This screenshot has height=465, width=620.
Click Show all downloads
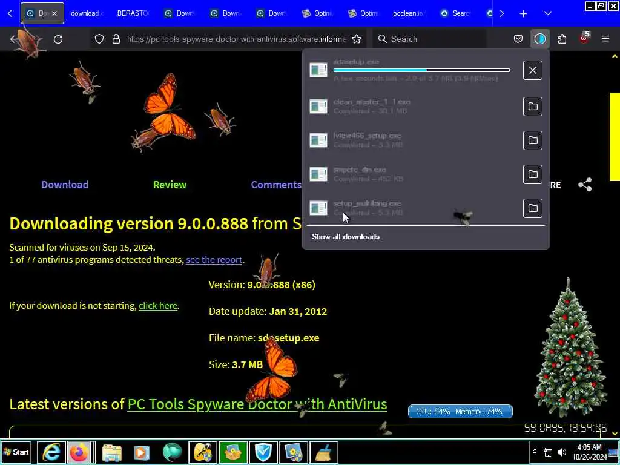point(346,237)
